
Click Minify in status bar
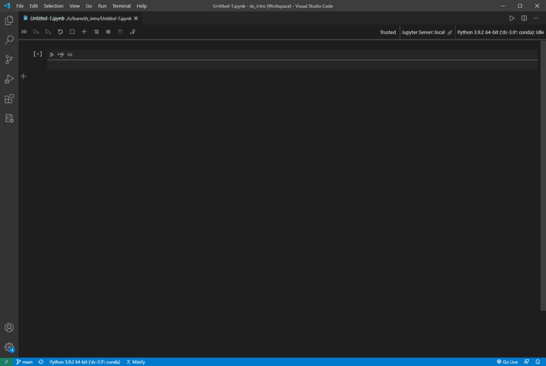[136, 362]
